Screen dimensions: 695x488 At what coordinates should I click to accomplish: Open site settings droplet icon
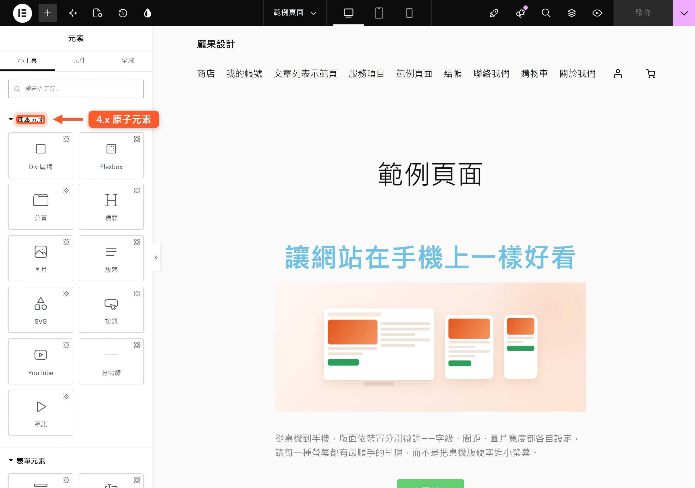[148, 13]
